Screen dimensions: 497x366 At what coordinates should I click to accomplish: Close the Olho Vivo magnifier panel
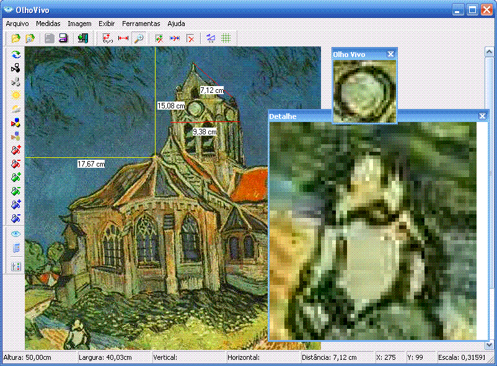coord(390,54)
